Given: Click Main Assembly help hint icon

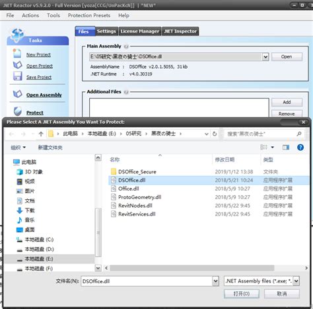Looking at the screenshot, I should (126, 46).
